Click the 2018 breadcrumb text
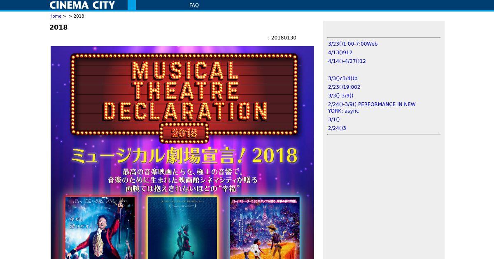Viewport: 494px width, 259px height. pyautogui.click(x=79, y=16)
